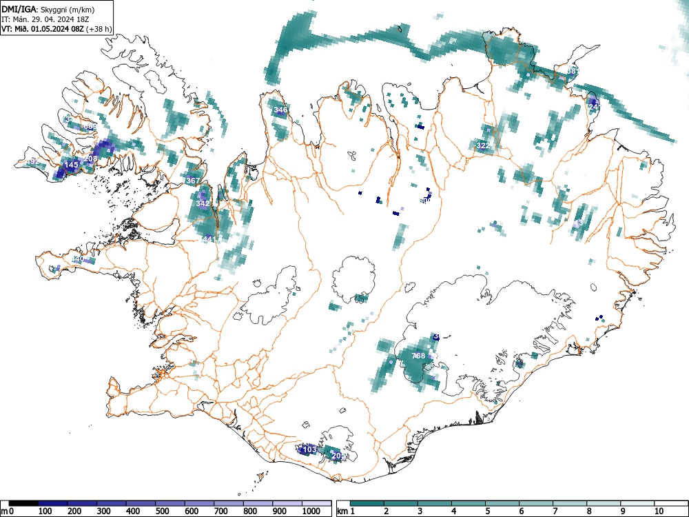Screen dimensions: 689x517
Task: Click the 103 visibility value on the map
Action: pos(310,449)
